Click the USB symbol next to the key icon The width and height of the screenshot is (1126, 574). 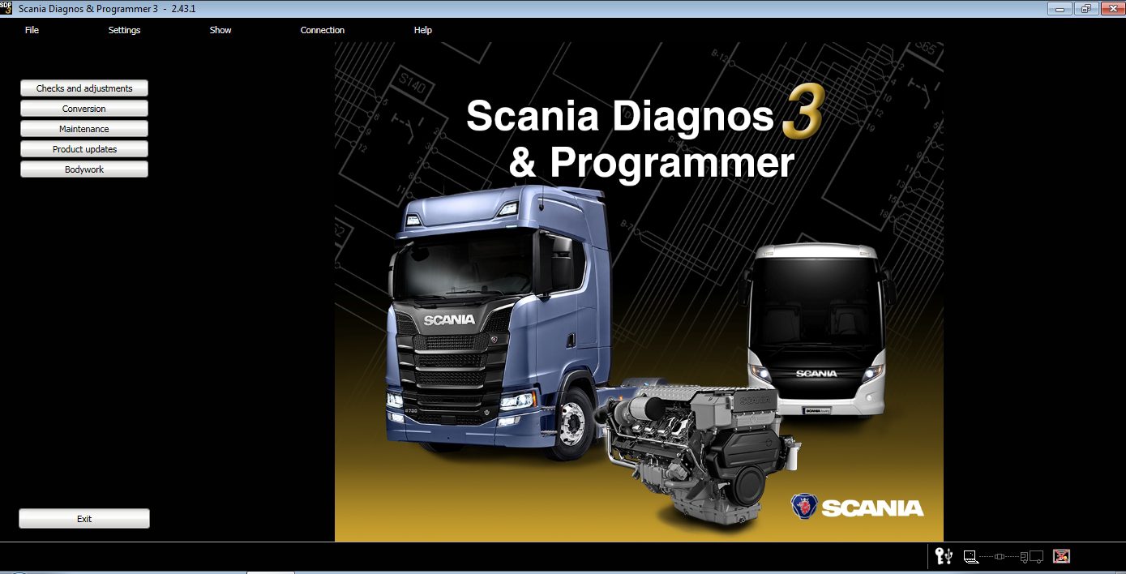[x=948, y=557]
